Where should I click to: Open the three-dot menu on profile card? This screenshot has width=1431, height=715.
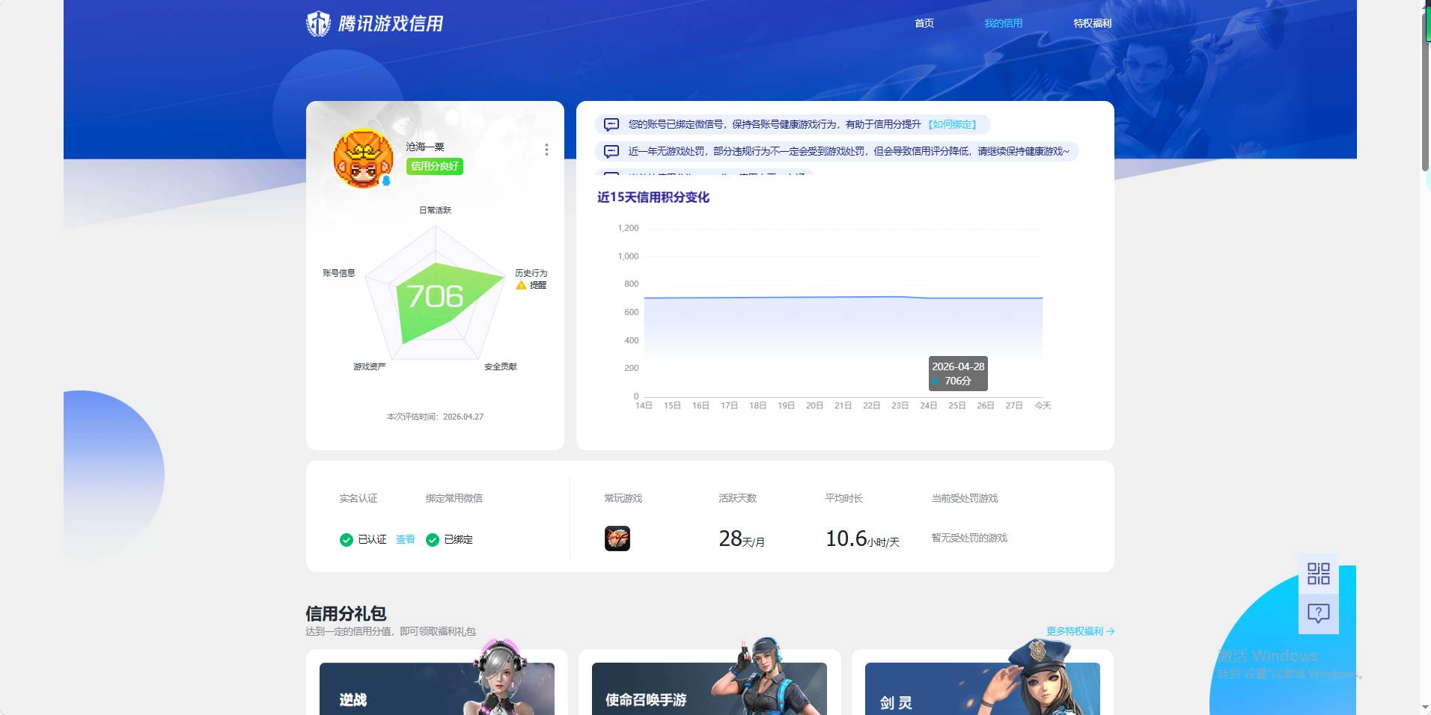tap(546, 150)
